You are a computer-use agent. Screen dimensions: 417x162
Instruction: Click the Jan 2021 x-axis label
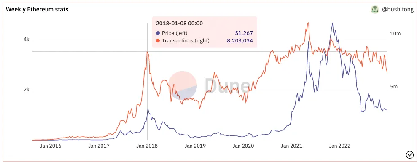tap(292, 146)
